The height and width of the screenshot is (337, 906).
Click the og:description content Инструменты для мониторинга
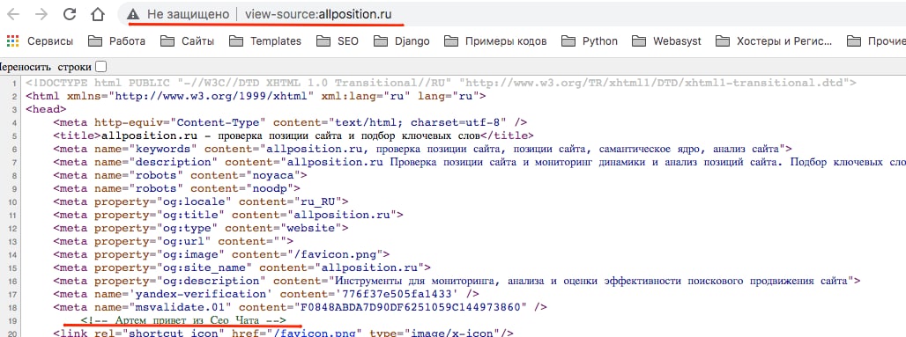tap(591, 281)
